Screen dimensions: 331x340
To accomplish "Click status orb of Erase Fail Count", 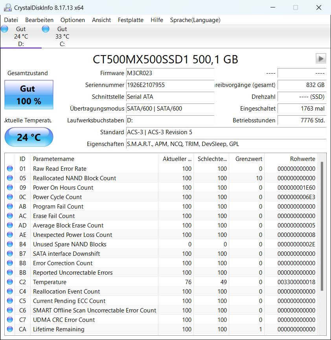I will coord(10,216).
